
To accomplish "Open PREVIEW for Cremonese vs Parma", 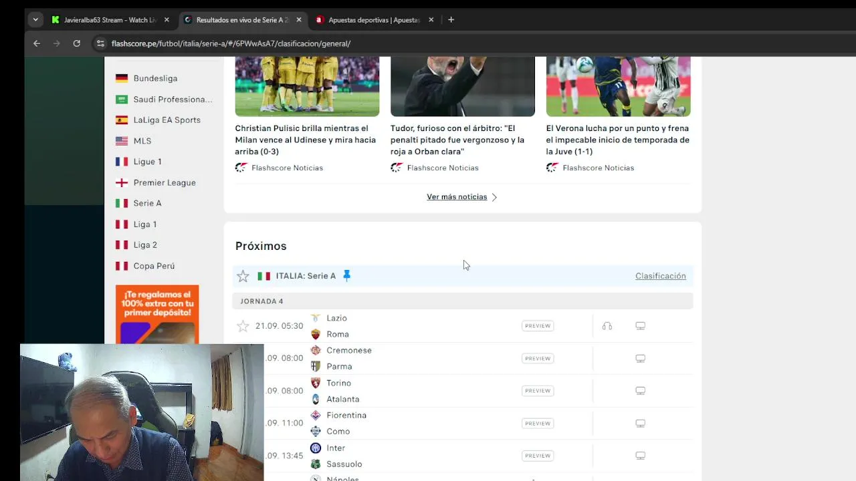I will (538, 359).
